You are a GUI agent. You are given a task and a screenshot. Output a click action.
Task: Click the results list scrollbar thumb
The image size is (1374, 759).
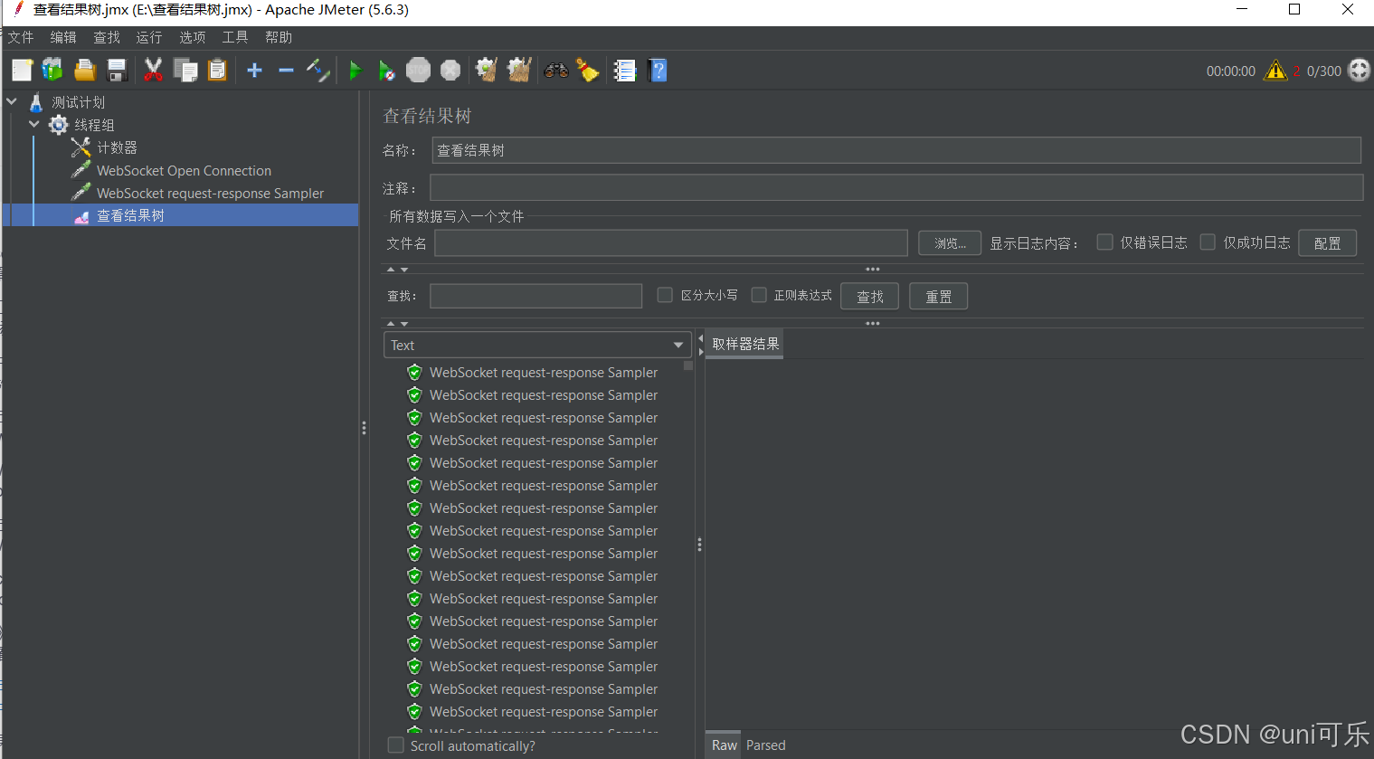[x=688, y=365]
